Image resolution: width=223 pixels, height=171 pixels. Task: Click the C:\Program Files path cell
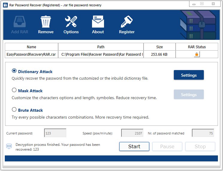tap(101, 54)
